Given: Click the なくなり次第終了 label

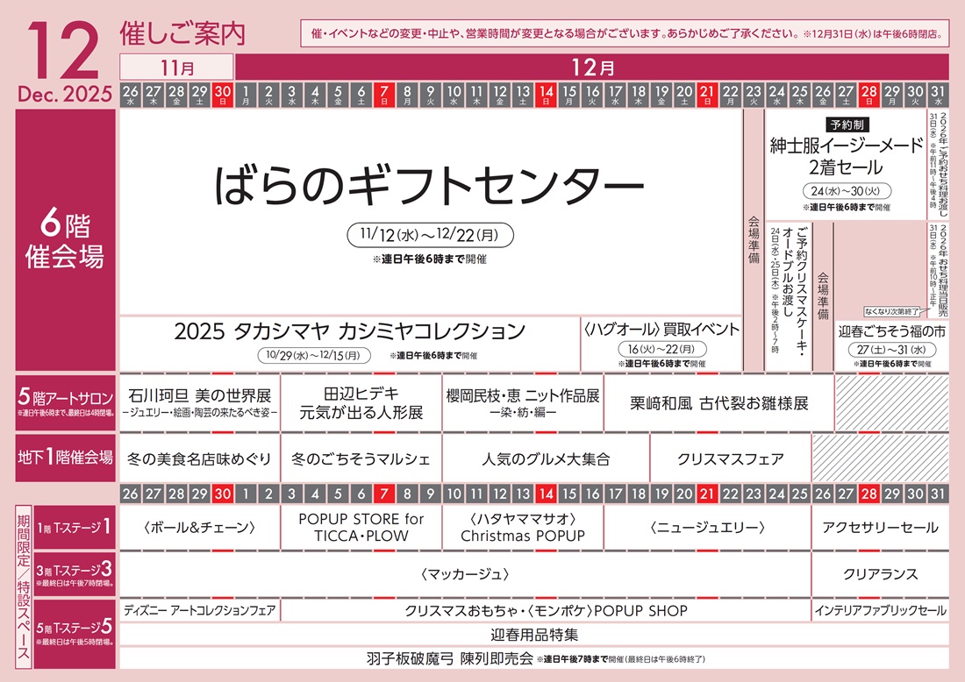Looking at the screenshot, I should point(891,311).
